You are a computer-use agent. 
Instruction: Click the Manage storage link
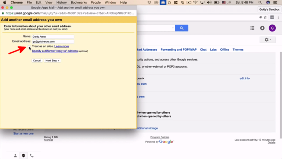(x=49, y=140)
